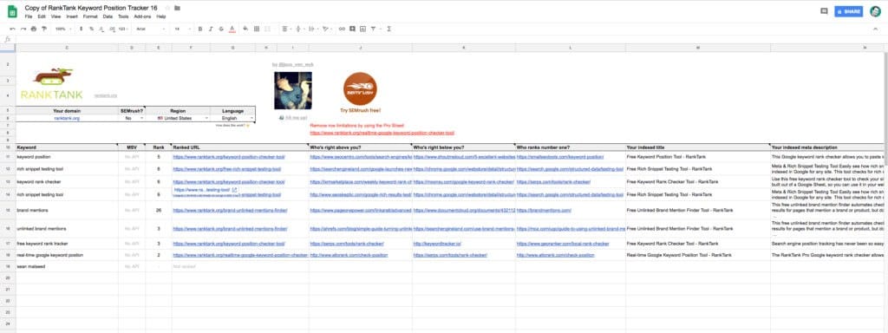Click the Try SEMrush free! text

pos(360,111)
